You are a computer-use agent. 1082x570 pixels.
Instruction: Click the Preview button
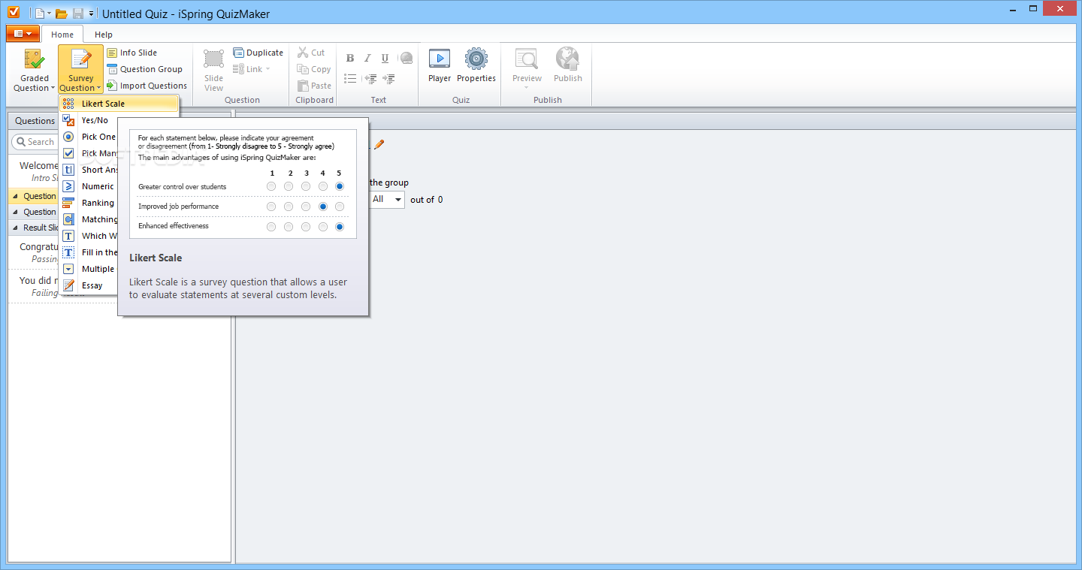[527, 68]
